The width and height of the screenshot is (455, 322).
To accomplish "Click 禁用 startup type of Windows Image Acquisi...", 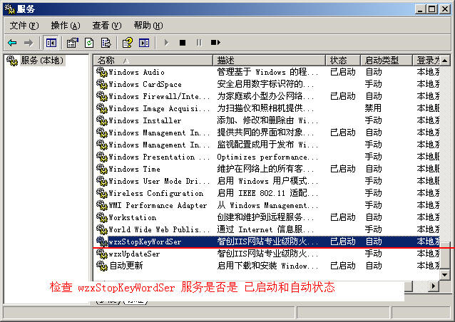I will (373, 108).
